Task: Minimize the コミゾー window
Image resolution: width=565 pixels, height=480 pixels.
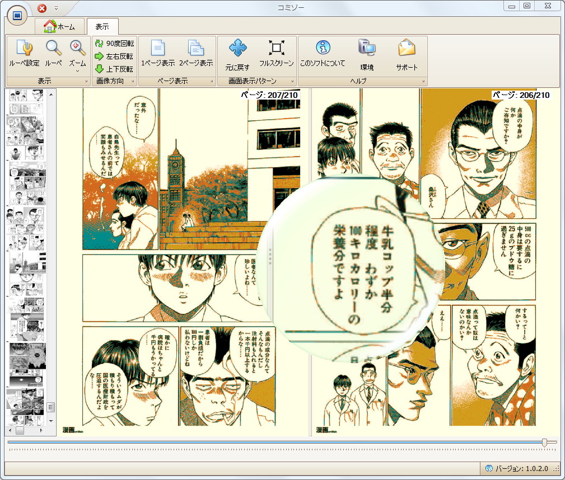Action: pos(512,6)
